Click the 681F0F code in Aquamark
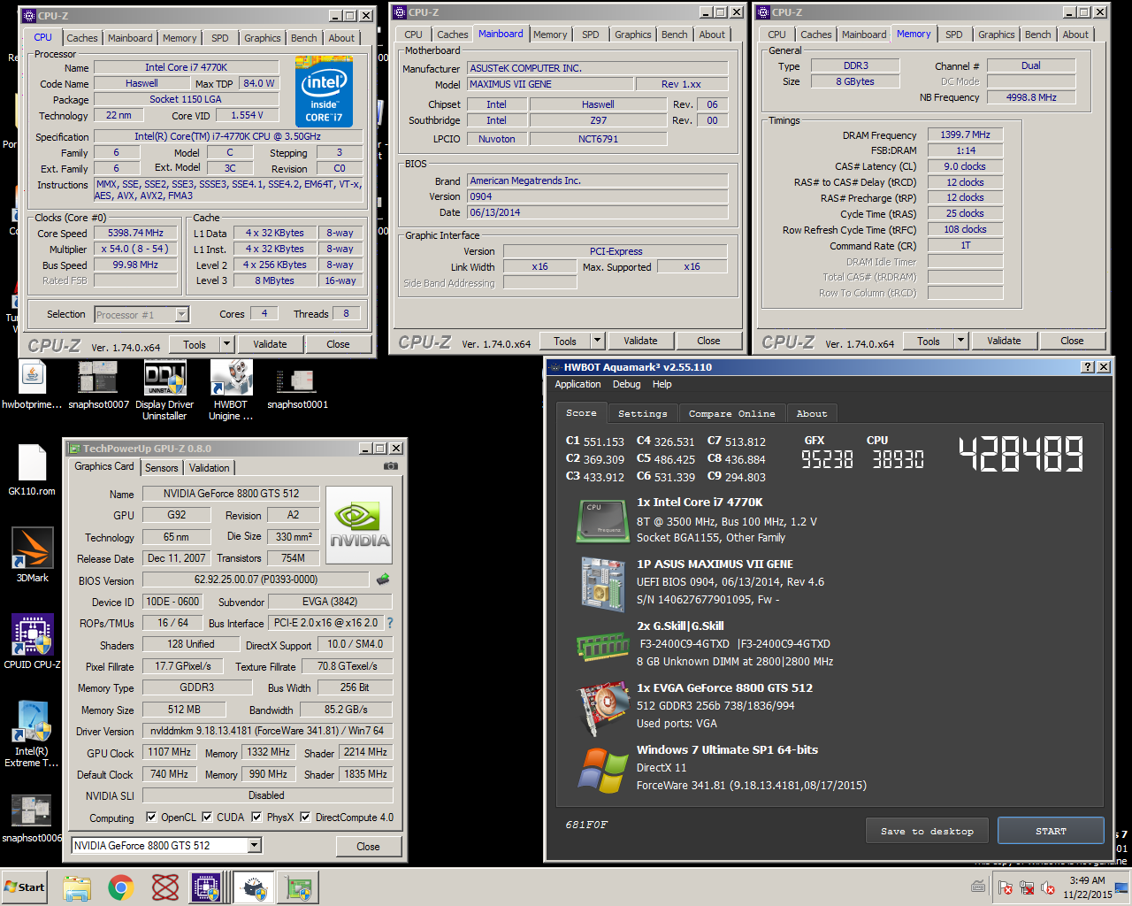This screenshot has height=906, width=1132. point(586,825)
